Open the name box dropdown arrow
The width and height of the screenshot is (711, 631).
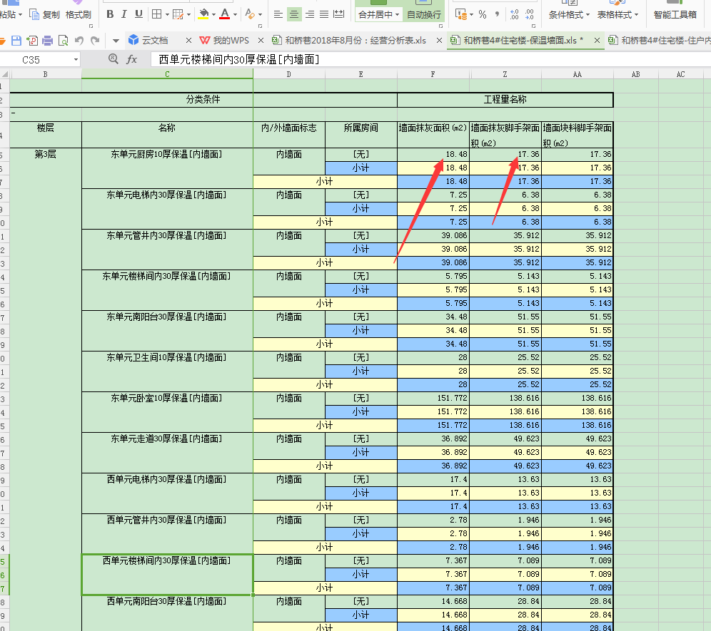pos(76,60)
